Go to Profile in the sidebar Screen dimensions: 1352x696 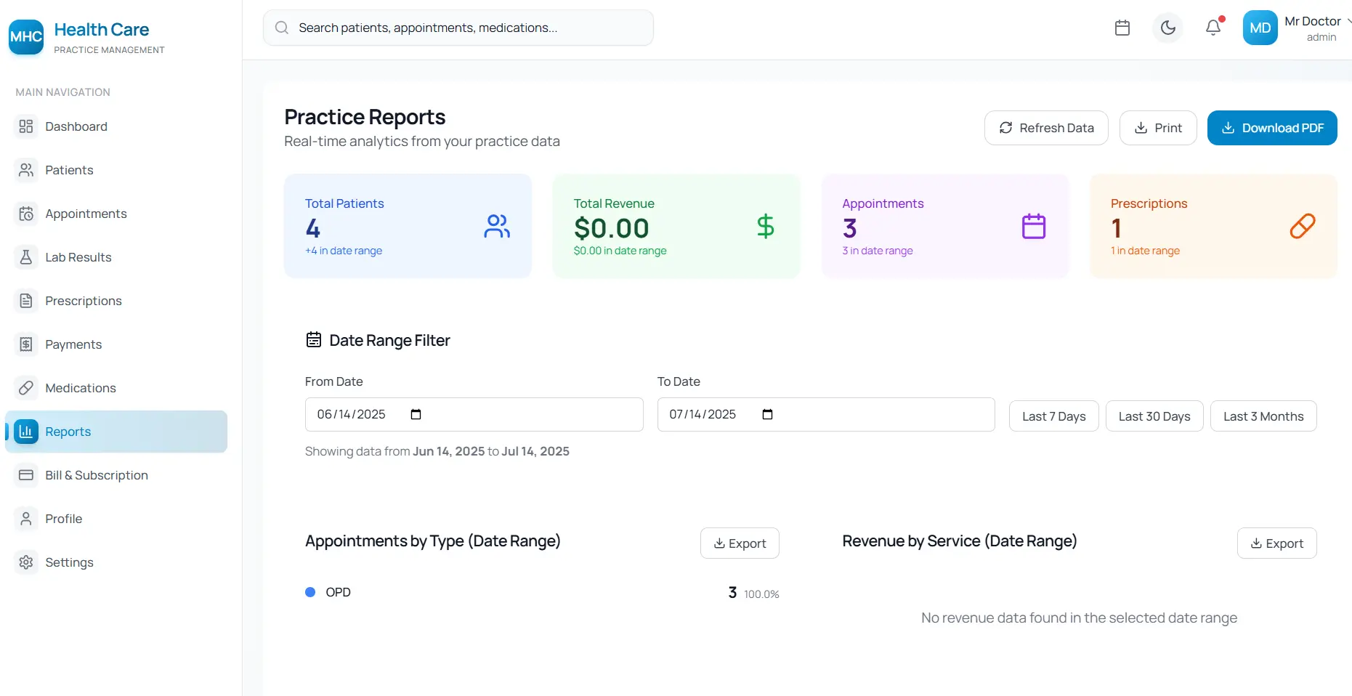click(x=116, y=519)
